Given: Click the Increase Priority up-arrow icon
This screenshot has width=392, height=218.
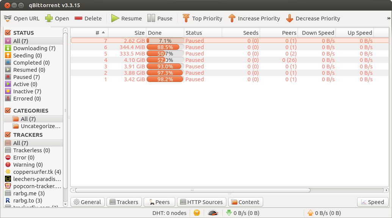Looking at the screenshot, I should click(232, 18).
